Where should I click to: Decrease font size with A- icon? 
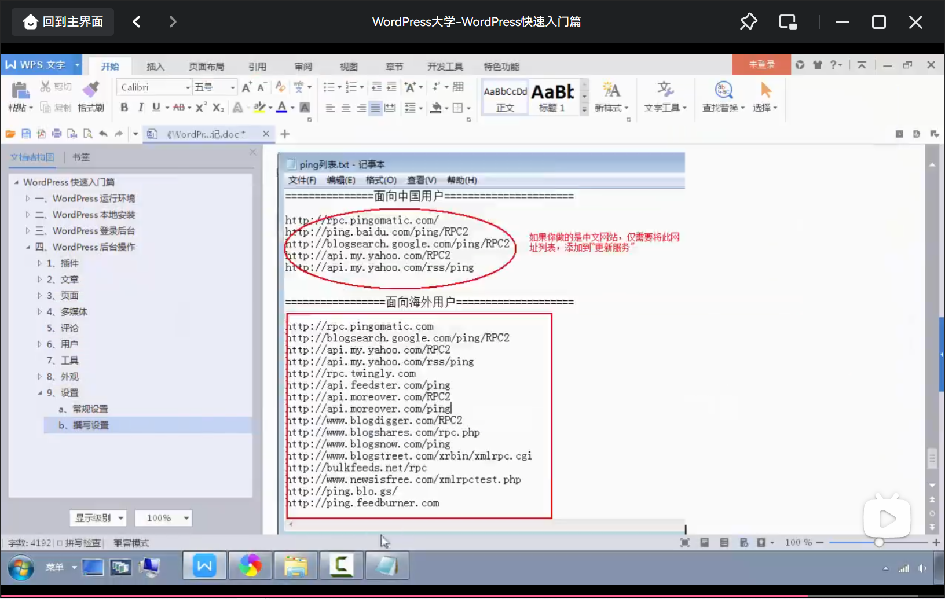click(262, 87)
